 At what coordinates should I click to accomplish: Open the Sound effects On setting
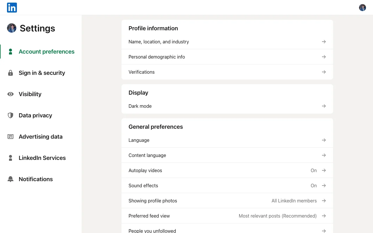[227, 186]
